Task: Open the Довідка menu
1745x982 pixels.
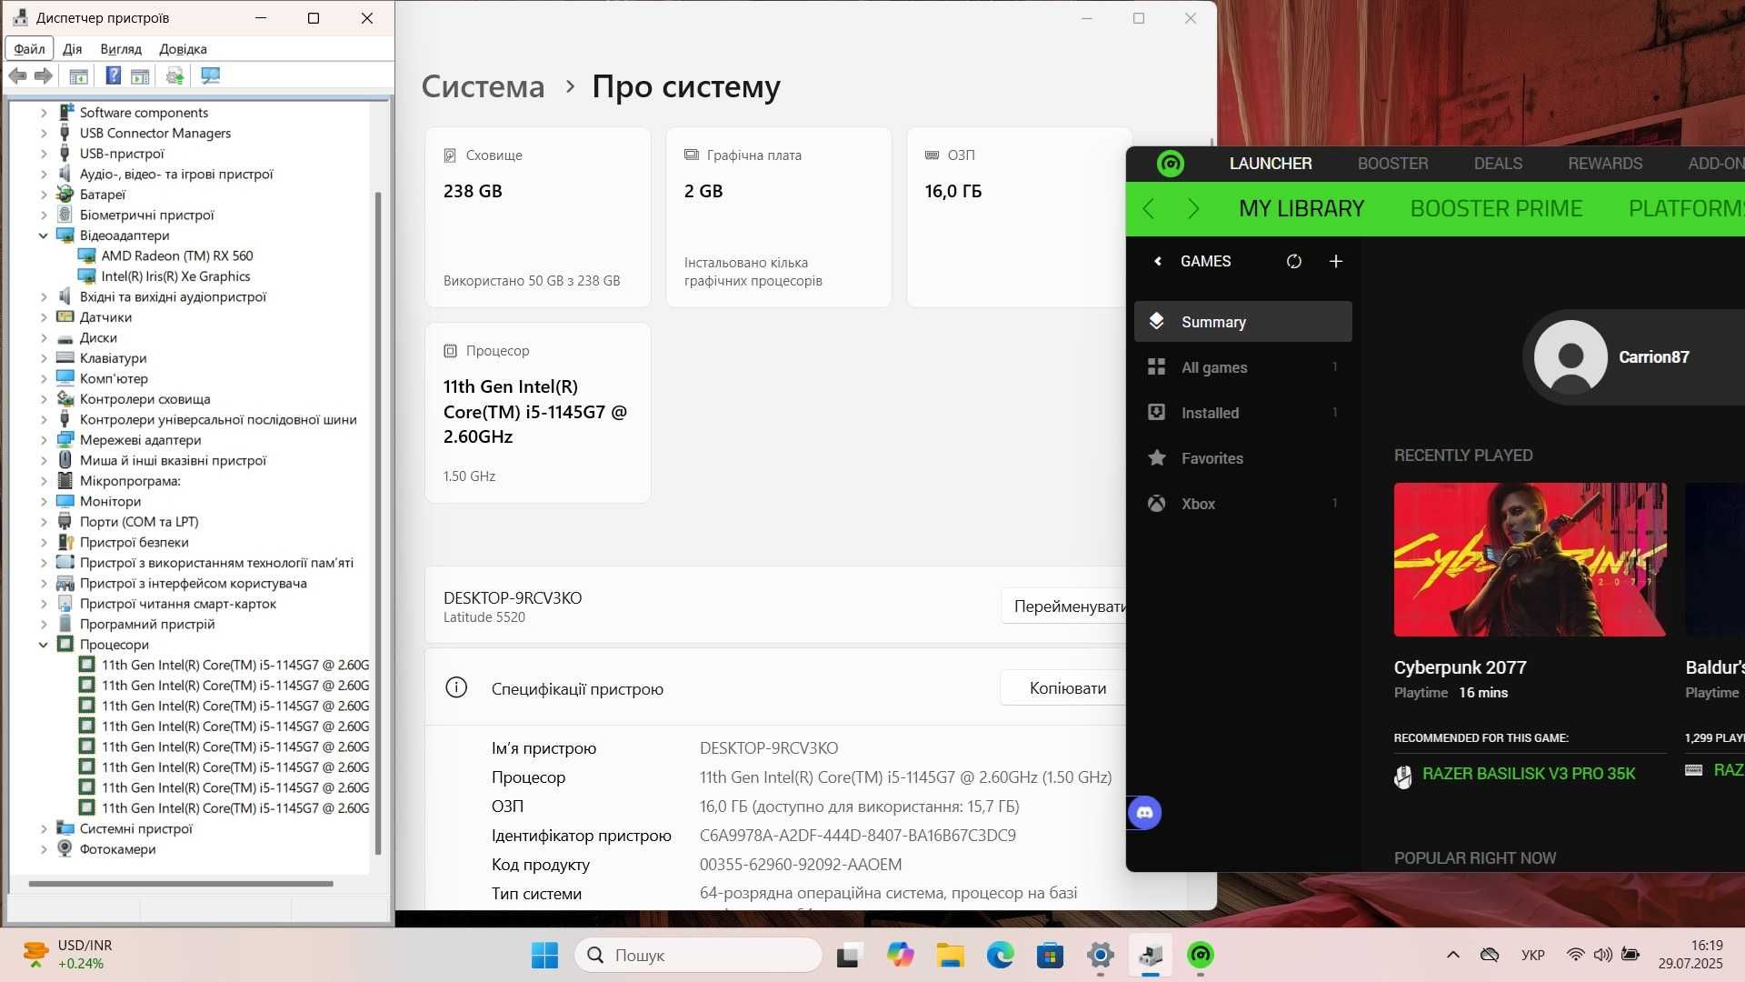Action: tap(183, 49)
